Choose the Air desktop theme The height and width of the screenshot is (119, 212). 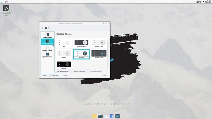[64, 43]
